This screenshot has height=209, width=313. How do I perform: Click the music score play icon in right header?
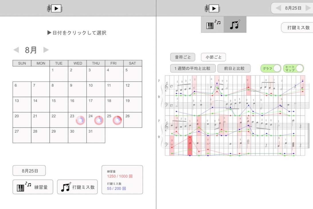click(x=212, y=9)
